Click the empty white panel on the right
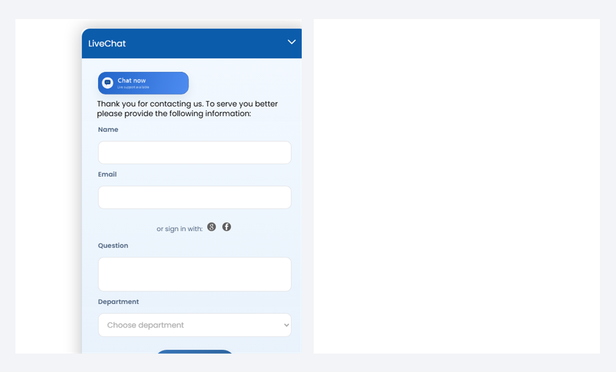616x372 pixels. click(x=456, y=186)
